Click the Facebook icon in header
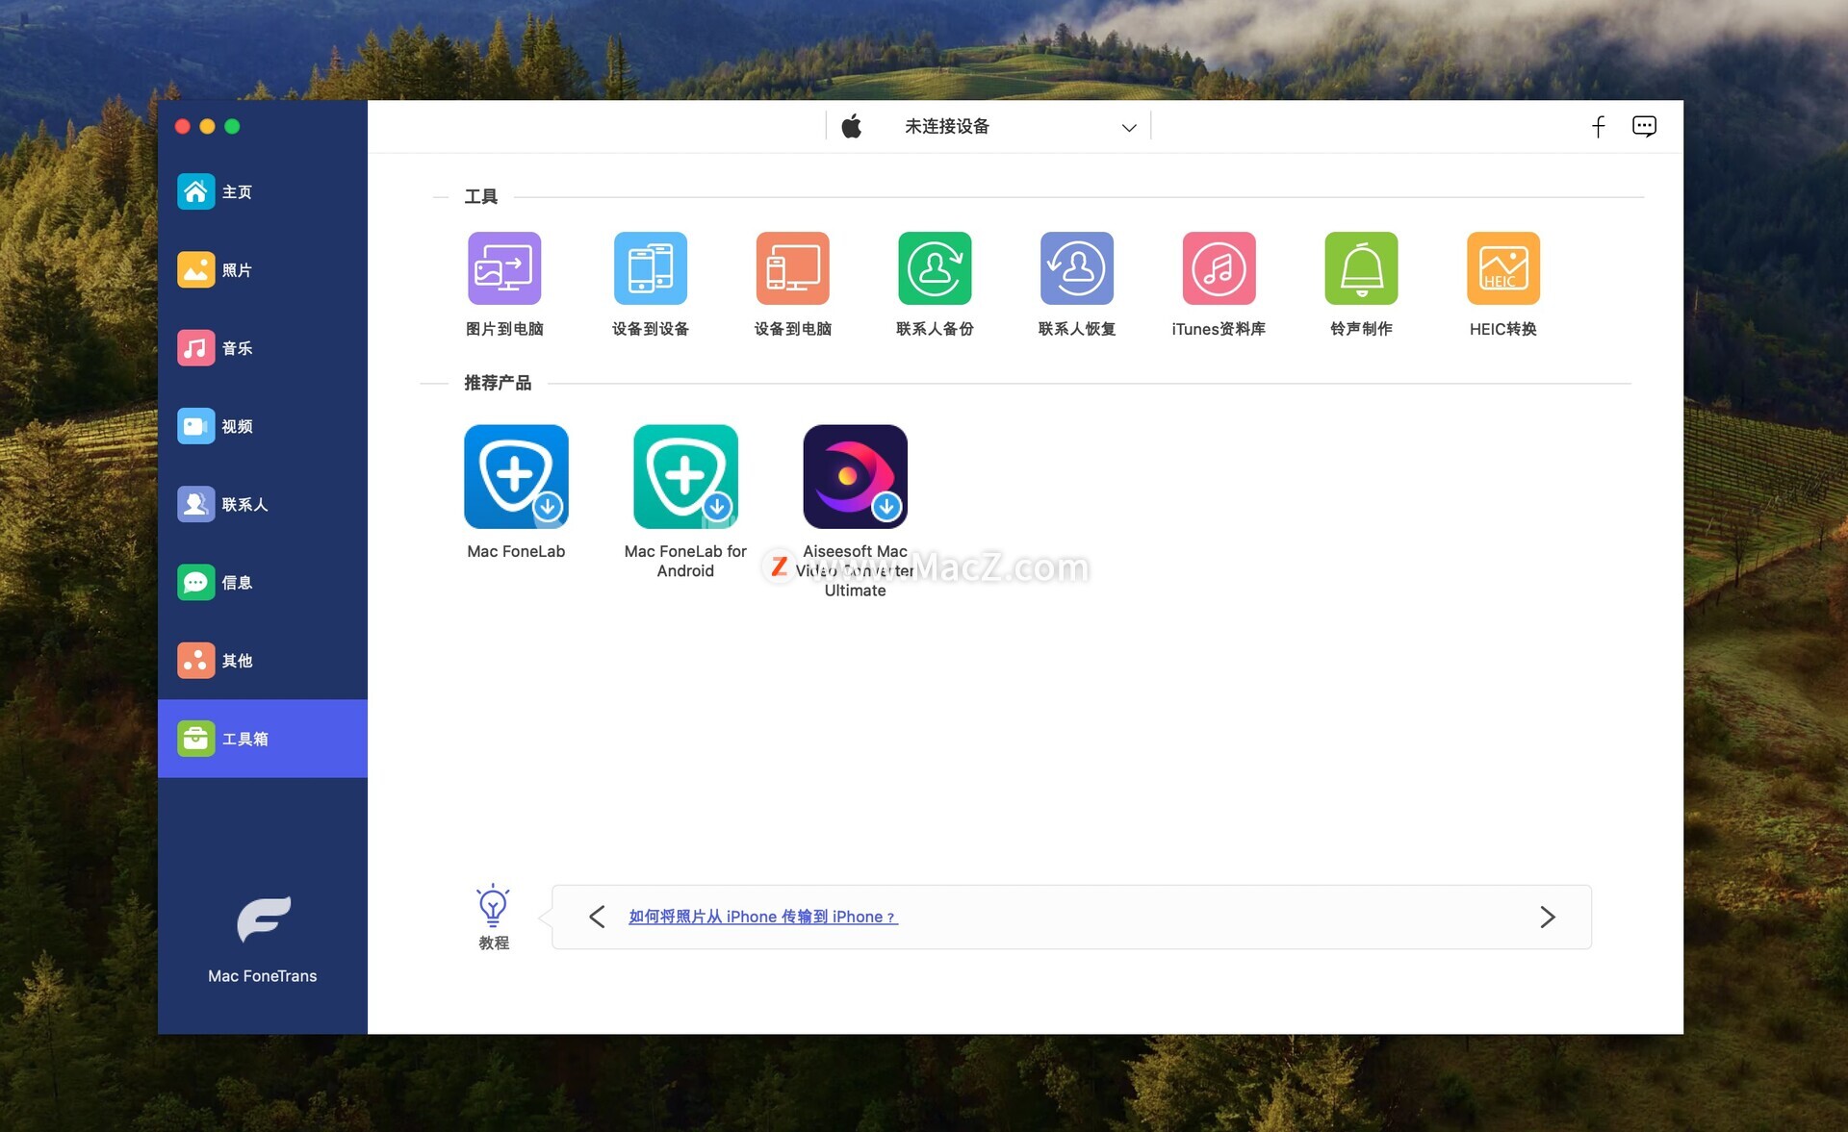Viewport: 1848px width, 1132px height. click(x=1599, y=127)
